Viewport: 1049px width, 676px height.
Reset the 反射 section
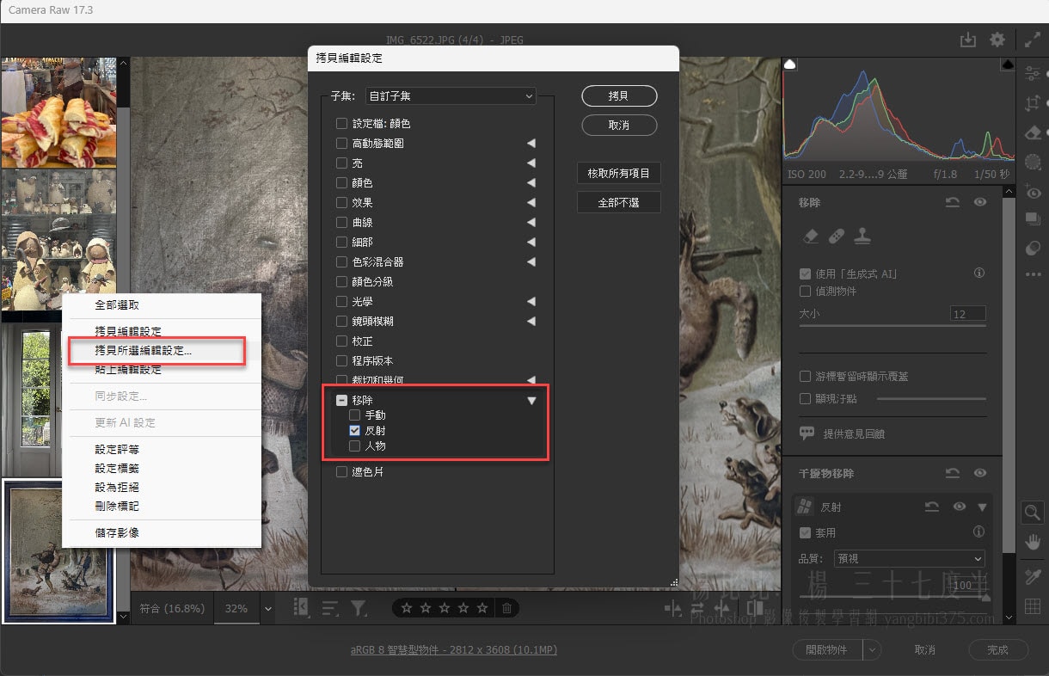pos(932,507)
